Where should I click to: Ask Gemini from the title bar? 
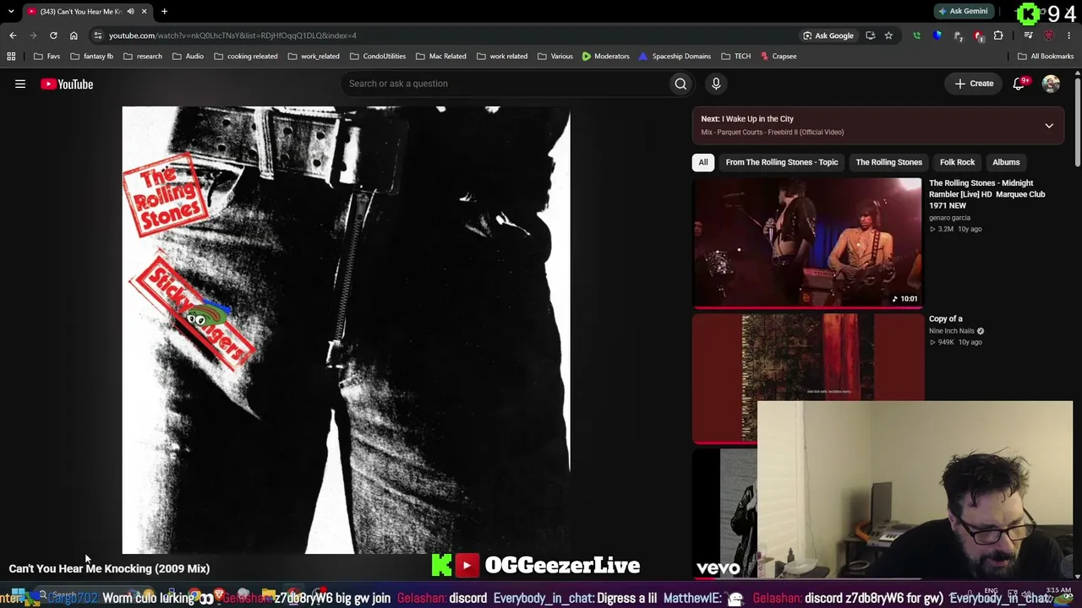[x=962, y=11]
